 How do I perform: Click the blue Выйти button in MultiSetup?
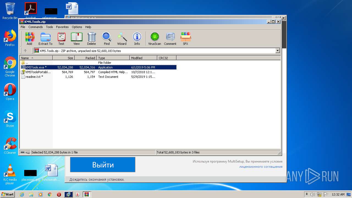tap(103, 165)
